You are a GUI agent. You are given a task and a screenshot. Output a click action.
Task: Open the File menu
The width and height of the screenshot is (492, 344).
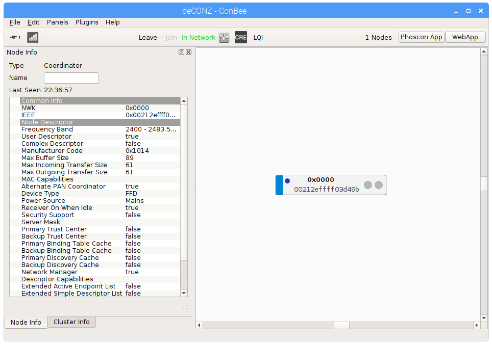tap(15, 22)
